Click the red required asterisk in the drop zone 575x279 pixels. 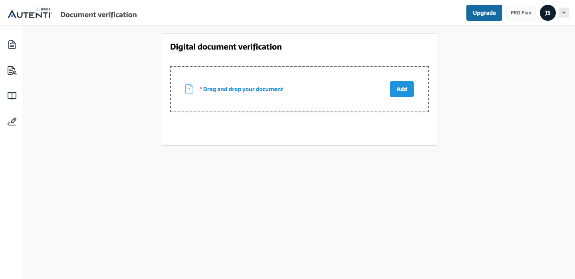[201, 89]
